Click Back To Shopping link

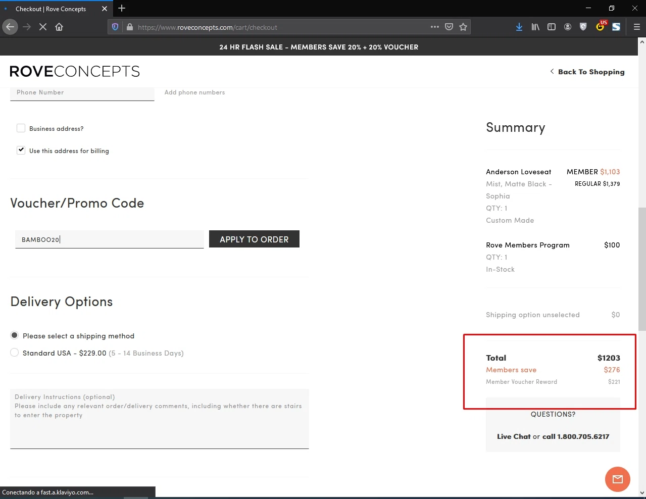click(x=587, y=72)
